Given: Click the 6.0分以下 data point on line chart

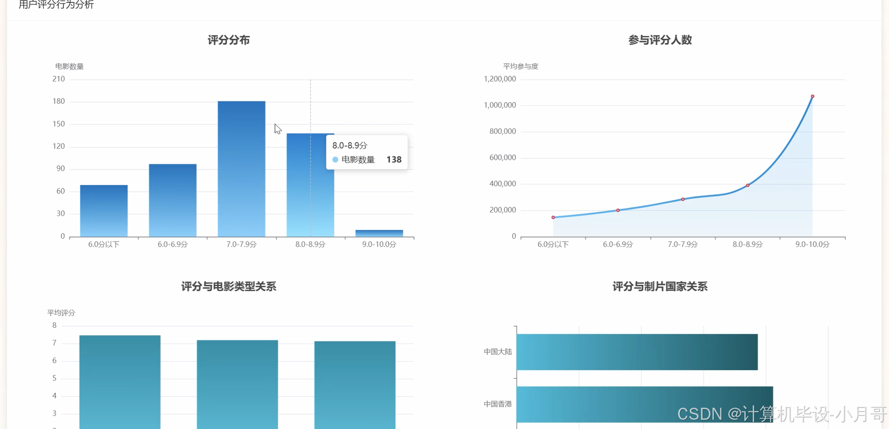Looking at the screenshot, I should (x=553, y=218).
